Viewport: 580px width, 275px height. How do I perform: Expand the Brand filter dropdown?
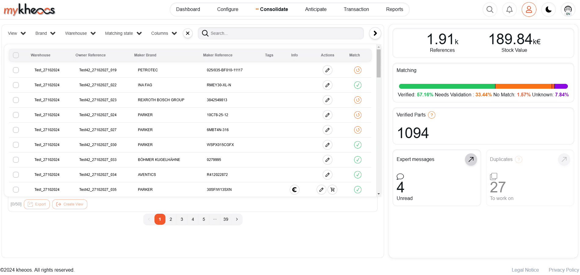45,33
